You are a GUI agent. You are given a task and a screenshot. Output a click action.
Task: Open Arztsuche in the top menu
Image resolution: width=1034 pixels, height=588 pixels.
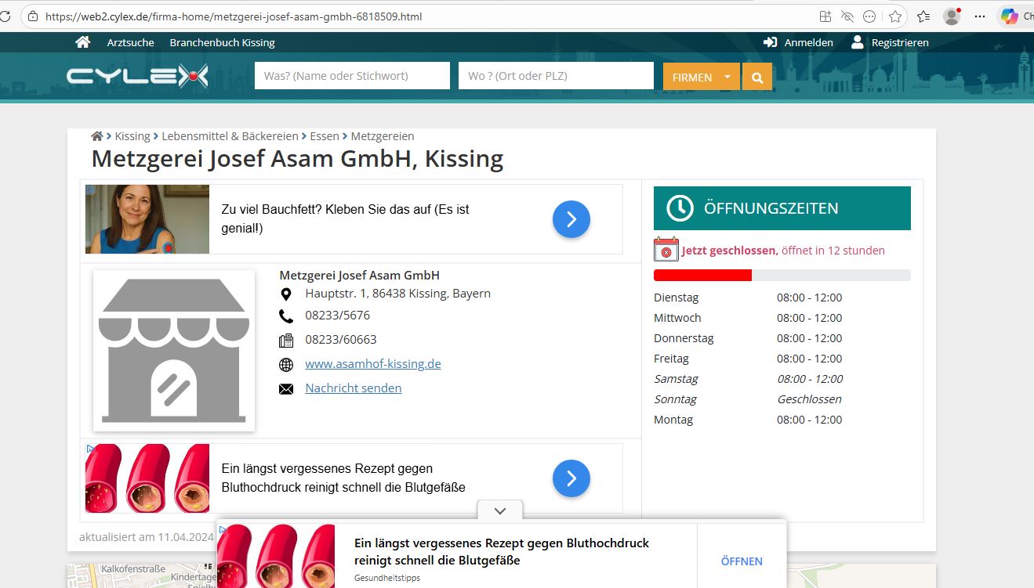130,42
